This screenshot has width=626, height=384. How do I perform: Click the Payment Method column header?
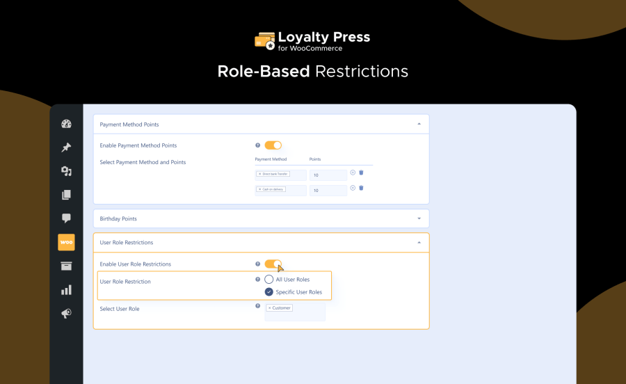pyautogui.click(x=271, y=159)
